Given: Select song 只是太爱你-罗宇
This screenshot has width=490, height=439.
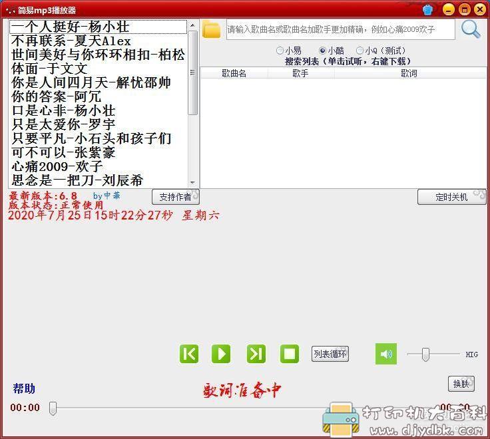Looking at the screenshot, I should [x=98, y=124].
